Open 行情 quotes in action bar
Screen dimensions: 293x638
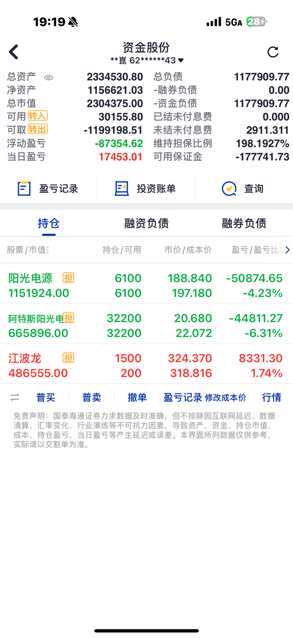272,398
